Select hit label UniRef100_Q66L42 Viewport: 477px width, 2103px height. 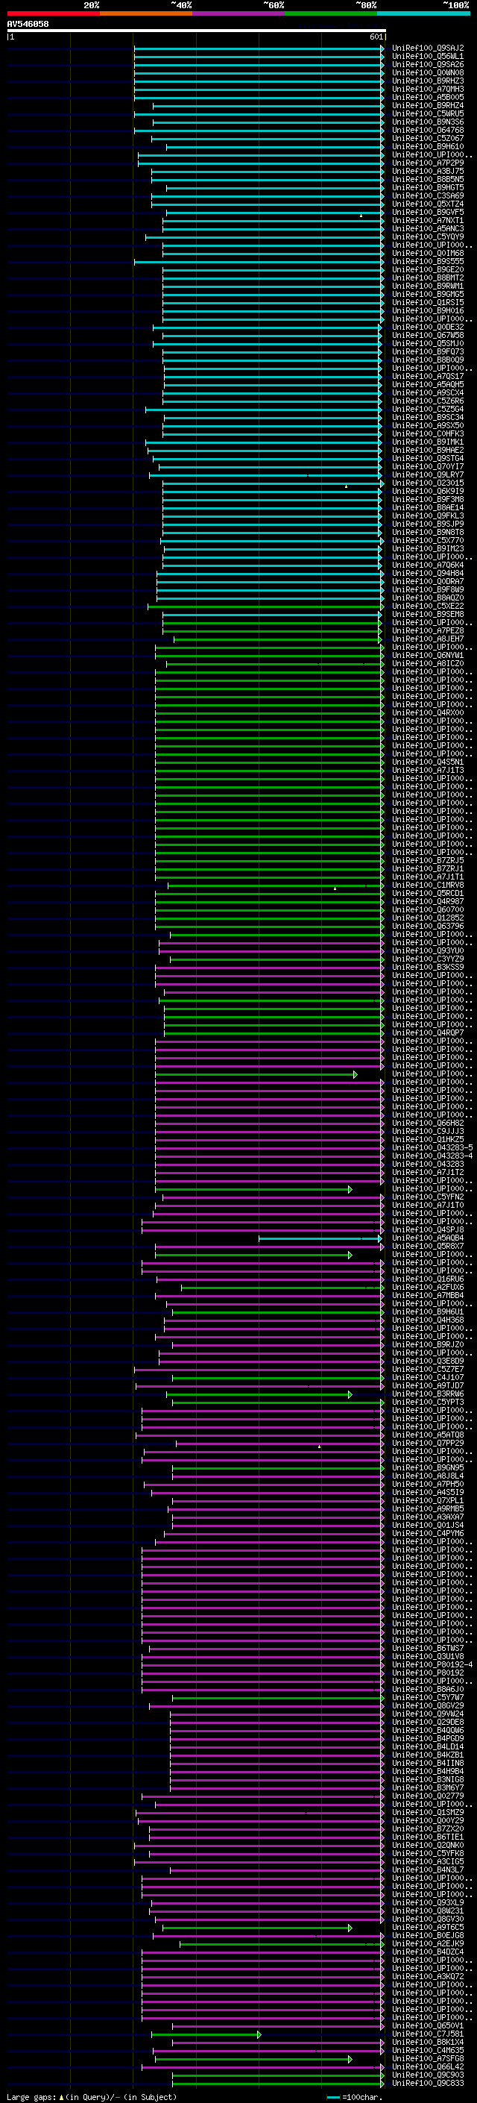pyautogui.click(x=428, y=2066)
